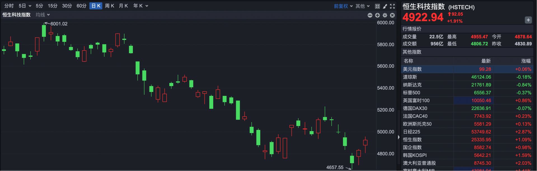The width and height of the screenshot is (537, 171).
Task: Close indicator with the X icon
Action: [x=392, y=15]
